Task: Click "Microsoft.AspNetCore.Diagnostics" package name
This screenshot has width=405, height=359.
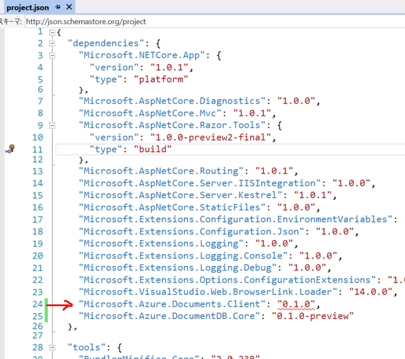Action: (x=172, y=101)
